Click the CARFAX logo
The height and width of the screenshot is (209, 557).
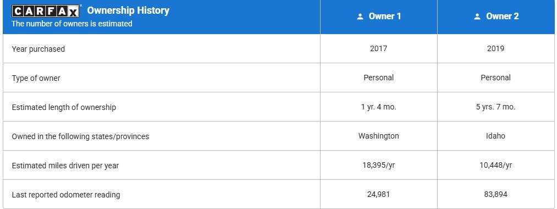pyautogui.click(x=46, y=11)
